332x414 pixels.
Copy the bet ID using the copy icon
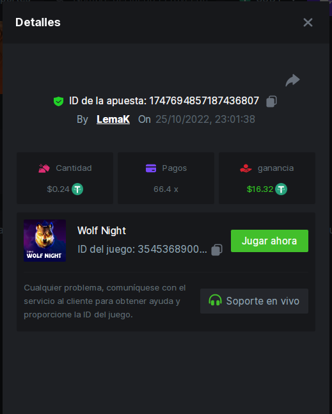coord(271,101)
